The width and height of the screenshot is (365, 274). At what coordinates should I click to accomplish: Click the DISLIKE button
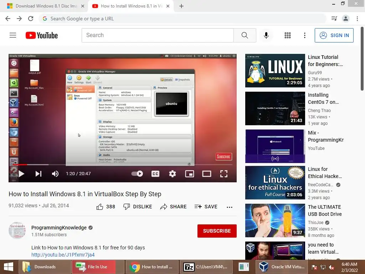pyautogui.click(x=138, y=207)
